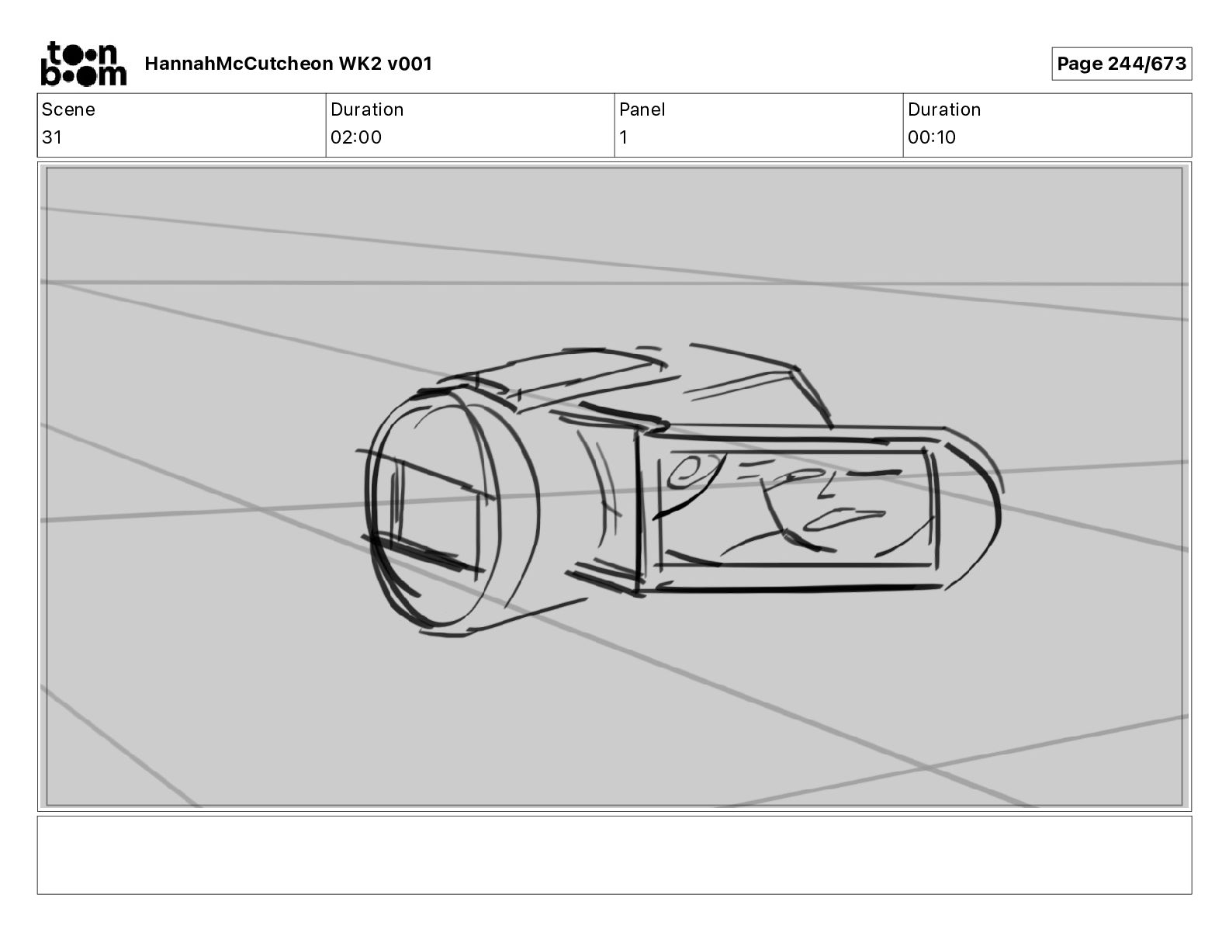
Task: Click the Toon Boom logo
Action: click(x=83, y=64)
